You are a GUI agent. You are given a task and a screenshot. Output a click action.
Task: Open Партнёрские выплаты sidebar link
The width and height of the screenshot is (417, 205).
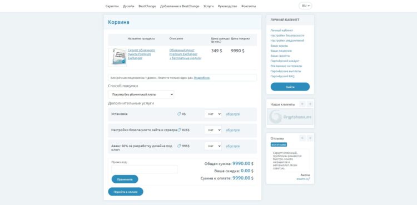286,71
